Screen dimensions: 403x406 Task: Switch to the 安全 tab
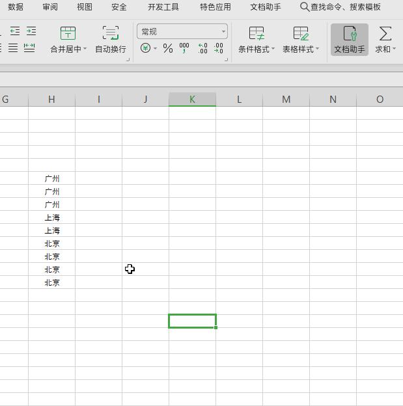pyautogui.click(x=119, y=7)
